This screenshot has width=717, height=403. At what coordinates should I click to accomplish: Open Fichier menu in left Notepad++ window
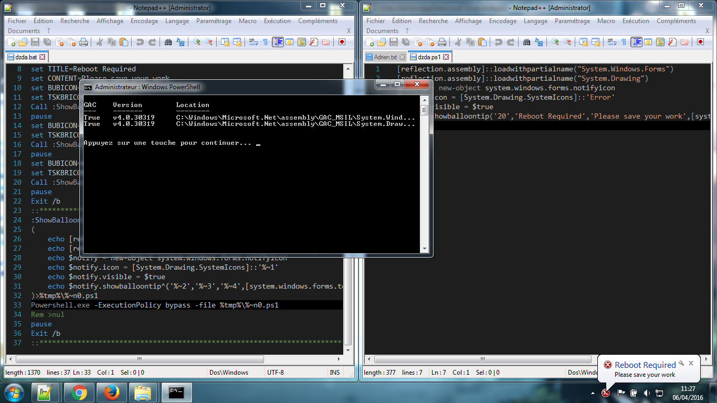click(x=17, y=21)
